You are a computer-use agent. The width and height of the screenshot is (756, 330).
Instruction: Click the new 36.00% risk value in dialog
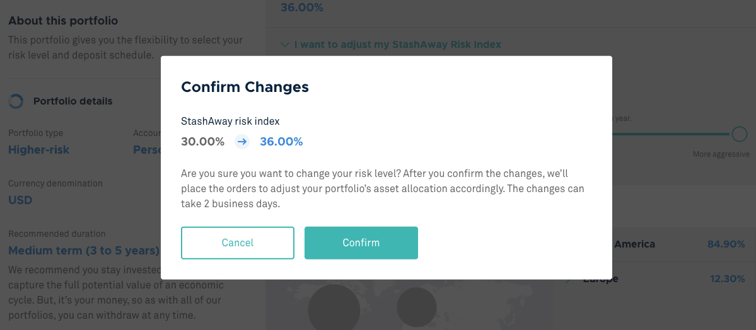pyautogui.click(x=281, y=142)
